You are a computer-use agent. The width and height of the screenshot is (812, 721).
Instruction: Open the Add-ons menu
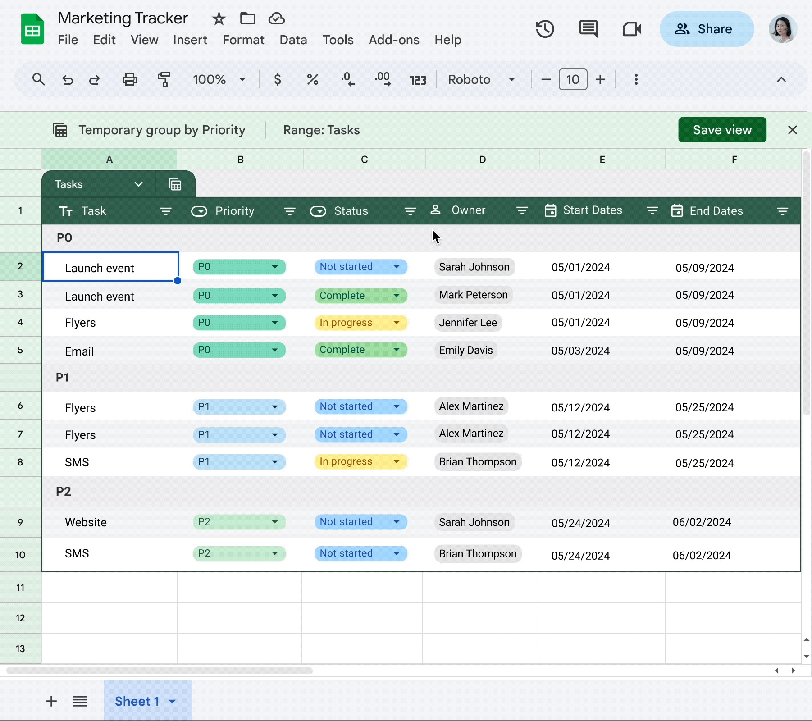click(x=394, y=40)
